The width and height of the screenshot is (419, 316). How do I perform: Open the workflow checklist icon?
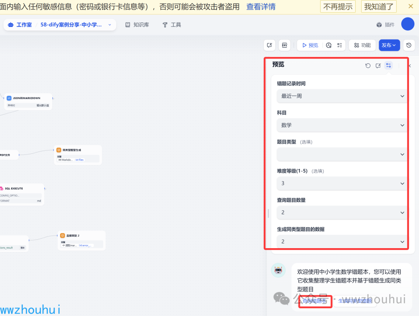coord(339,45)
